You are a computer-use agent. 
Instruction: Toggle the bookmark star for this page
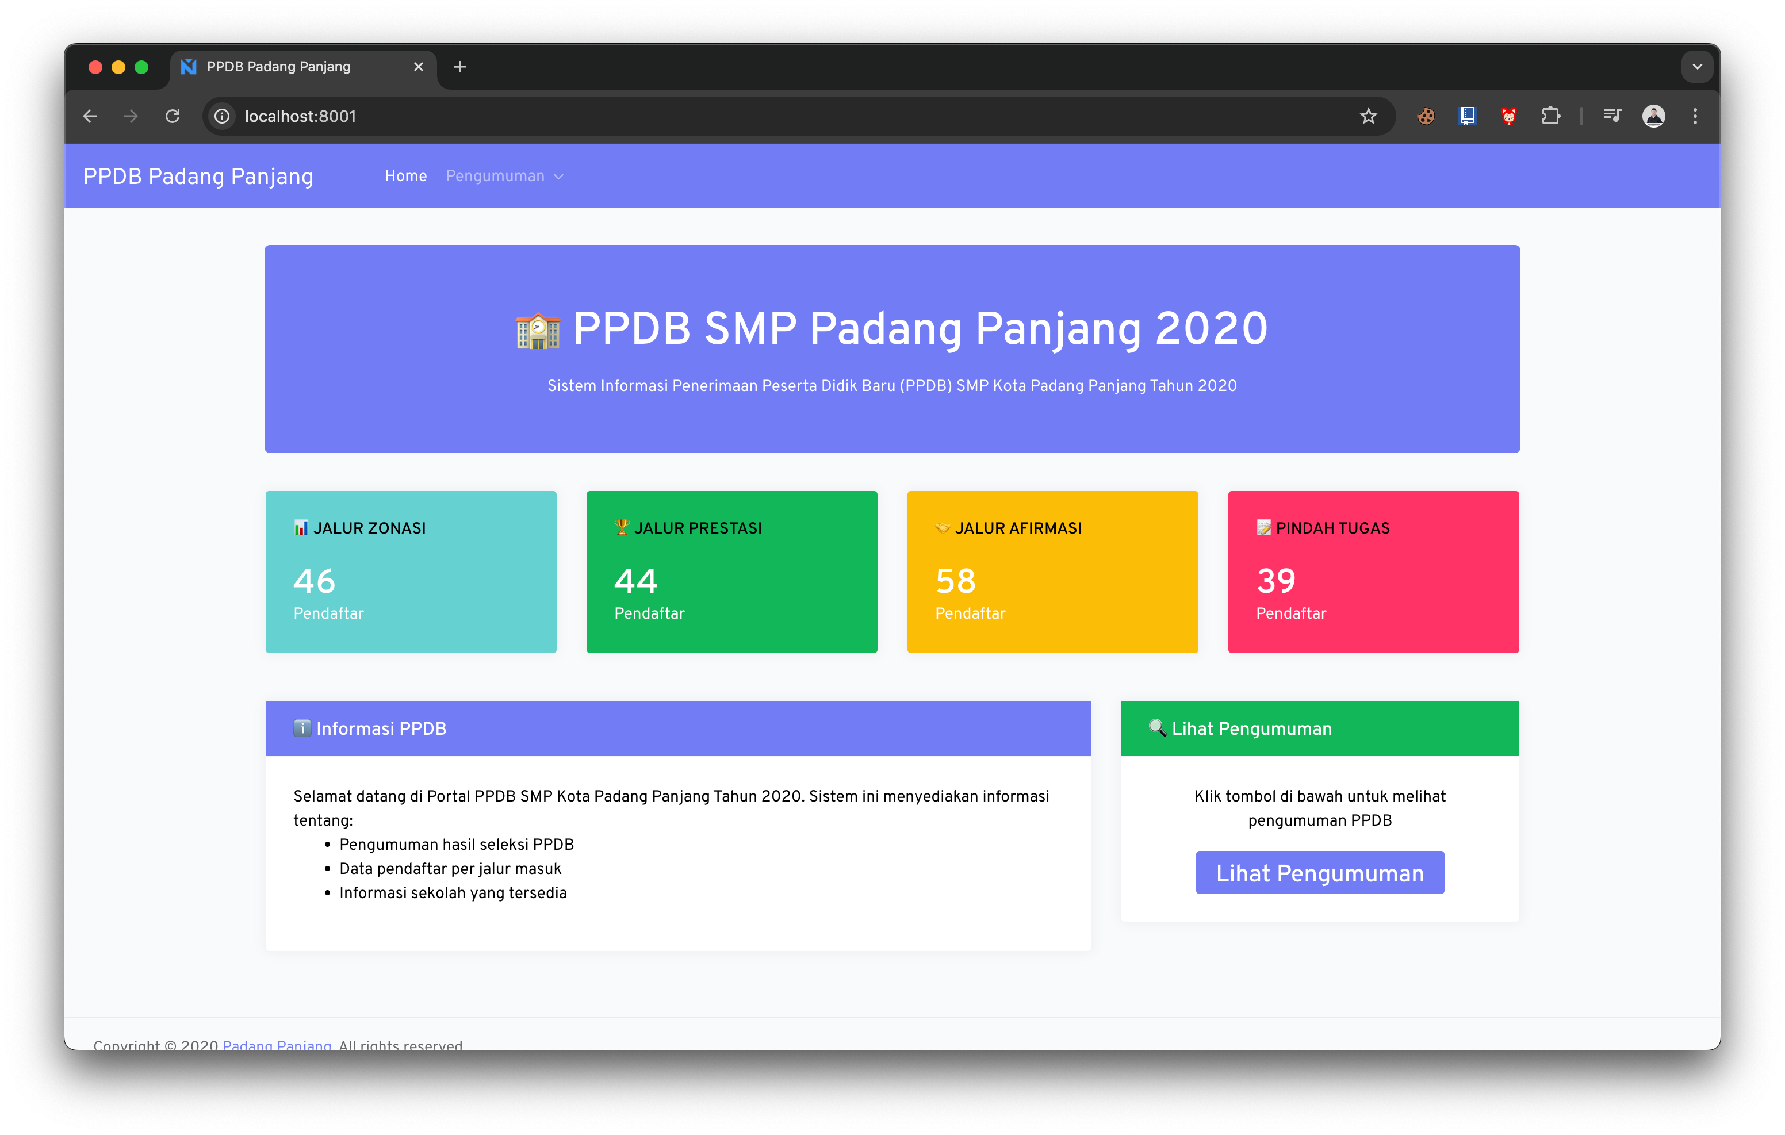coord(1368,116)
